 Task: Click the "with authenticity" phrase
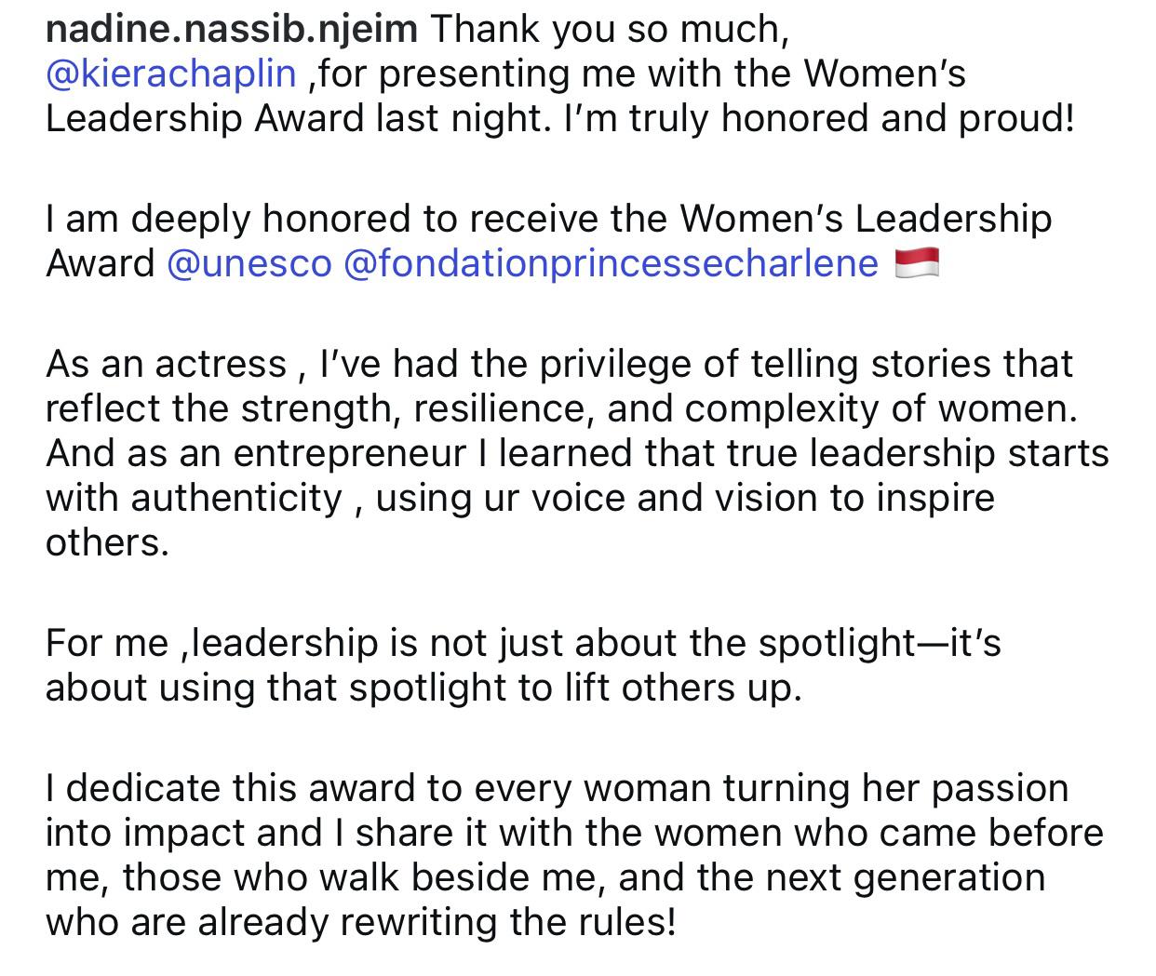tap(194, 497)
